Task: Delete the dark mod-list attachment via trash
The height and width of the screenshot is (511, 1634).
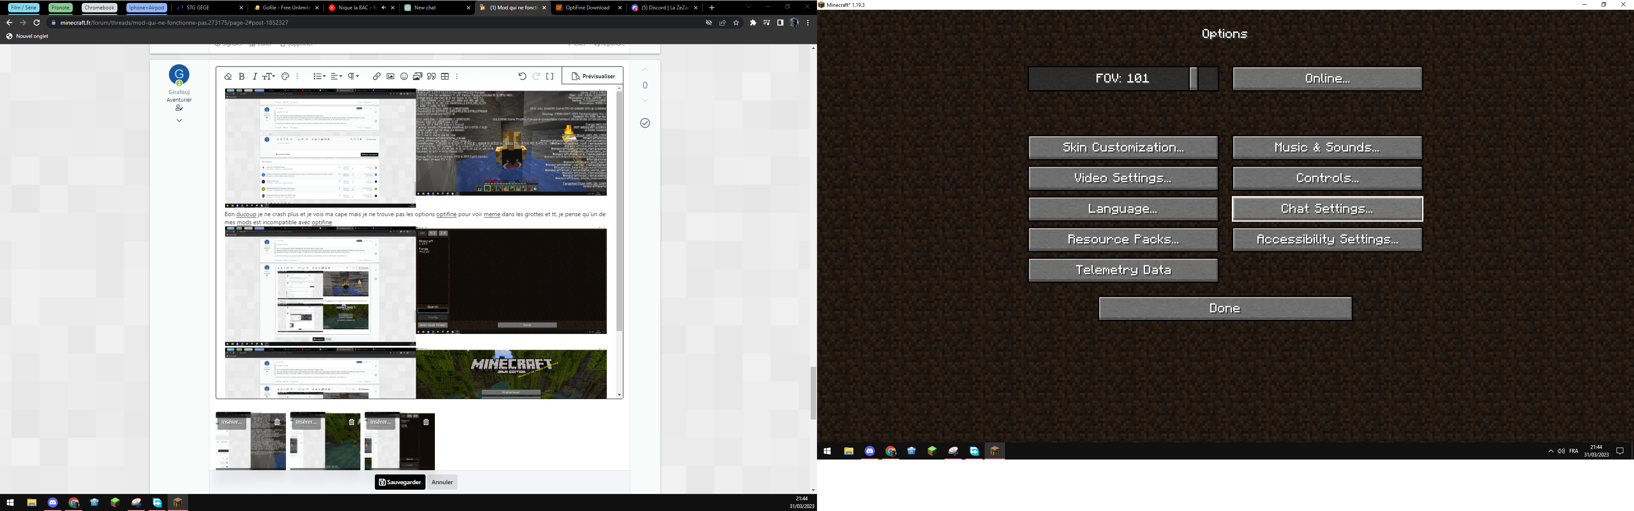Action: pyautogui.click(x=426, y=422)
